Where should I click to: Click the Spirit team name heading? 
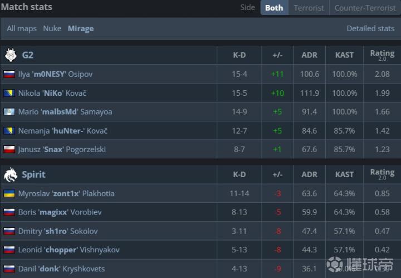coord(33,174)
